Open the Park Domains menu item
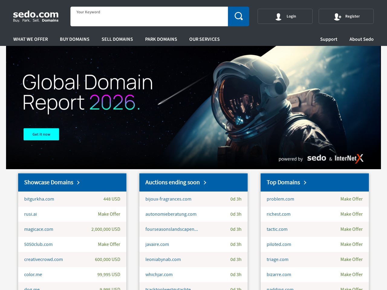Viewport: 387px width, 290px height. [161, 39]
